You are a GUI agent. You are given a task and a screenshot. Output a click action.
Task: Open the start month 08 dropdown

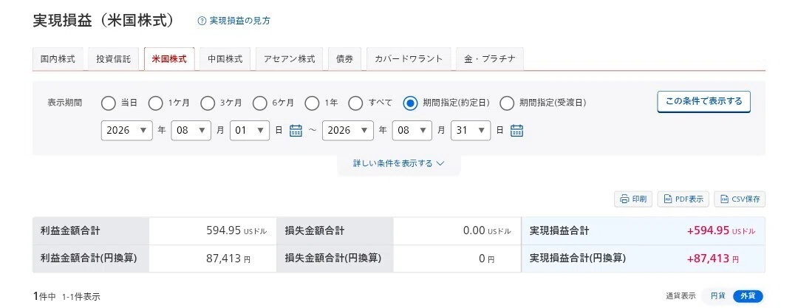click(x=191, y=130)
